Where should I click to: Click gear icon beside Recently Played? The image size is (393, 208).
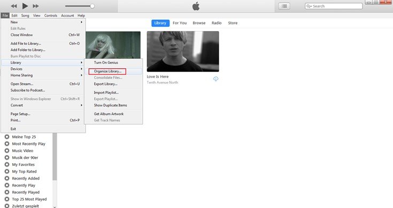pos(7,192)
